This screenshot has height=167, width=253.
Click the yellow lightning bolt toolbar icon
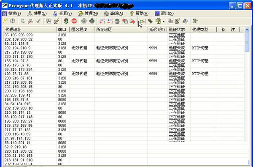[x=5, y=21]
